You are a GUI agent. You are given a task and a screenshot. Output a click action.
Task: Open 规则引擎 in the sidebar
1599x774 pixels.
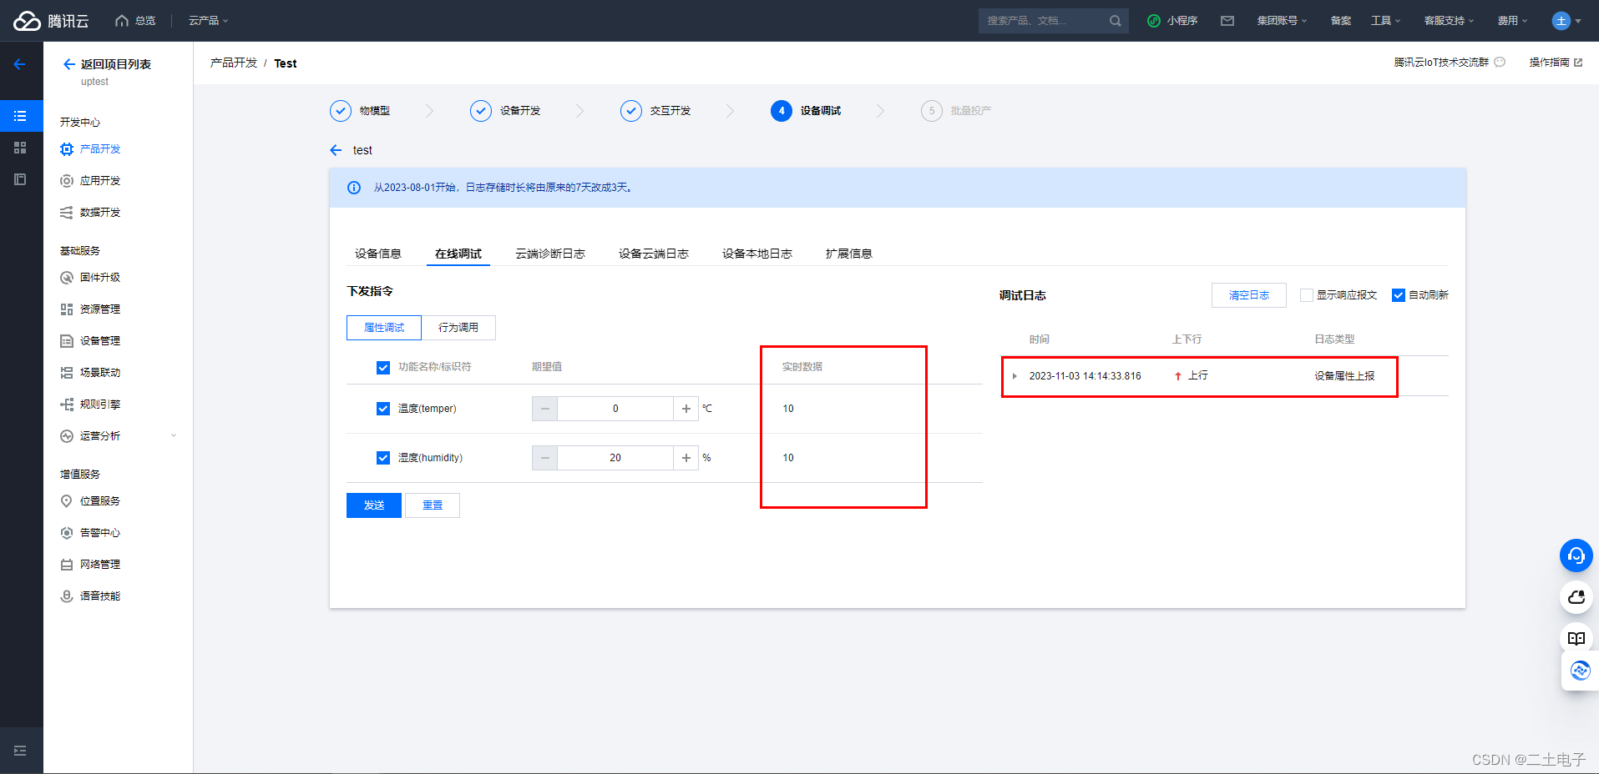click(100, 405)
